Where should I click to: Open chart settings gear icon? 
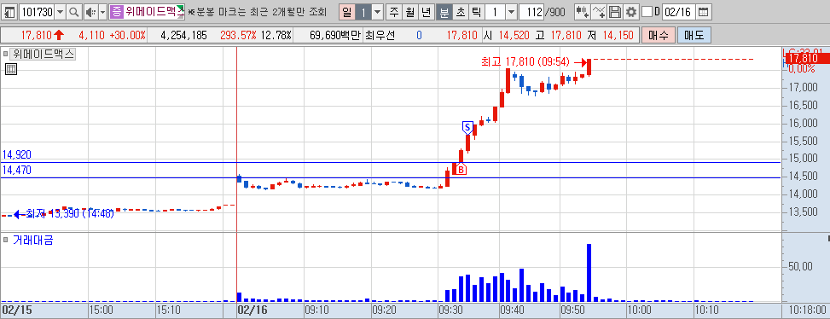coord(630,12)
